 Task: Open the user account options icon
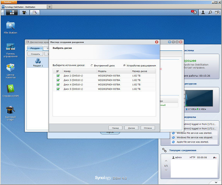point(203,12)
